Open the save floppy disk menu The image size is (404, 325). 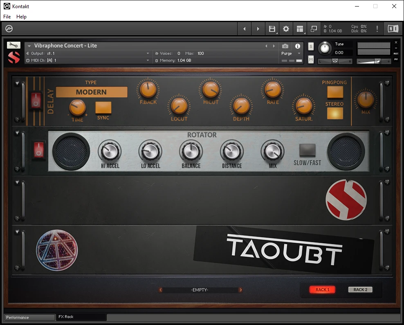[272, 29]
